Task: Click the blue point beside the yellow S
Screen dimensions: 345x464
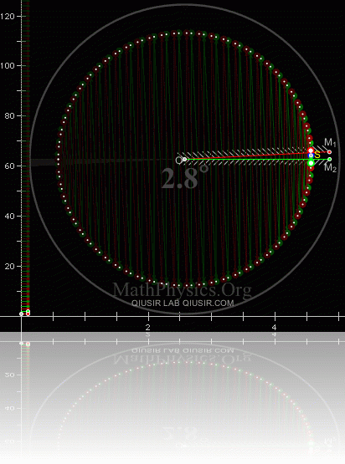Action: pyautogui.click(x=311, y=156)
